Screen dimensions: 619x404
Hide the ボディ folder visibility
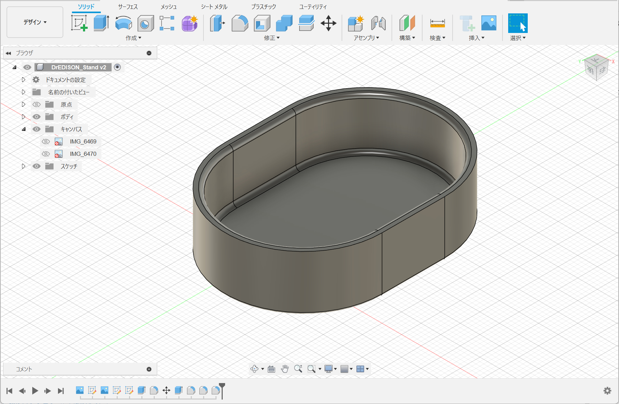point(36,117)
